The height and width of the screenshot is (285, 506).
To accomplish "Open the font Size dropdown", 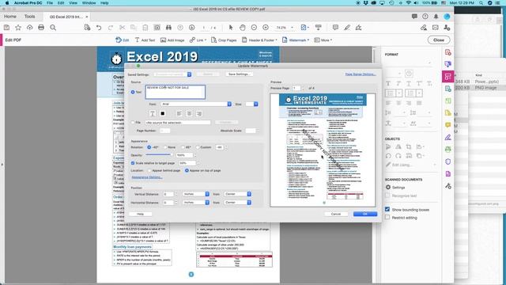I will (251, 104).
